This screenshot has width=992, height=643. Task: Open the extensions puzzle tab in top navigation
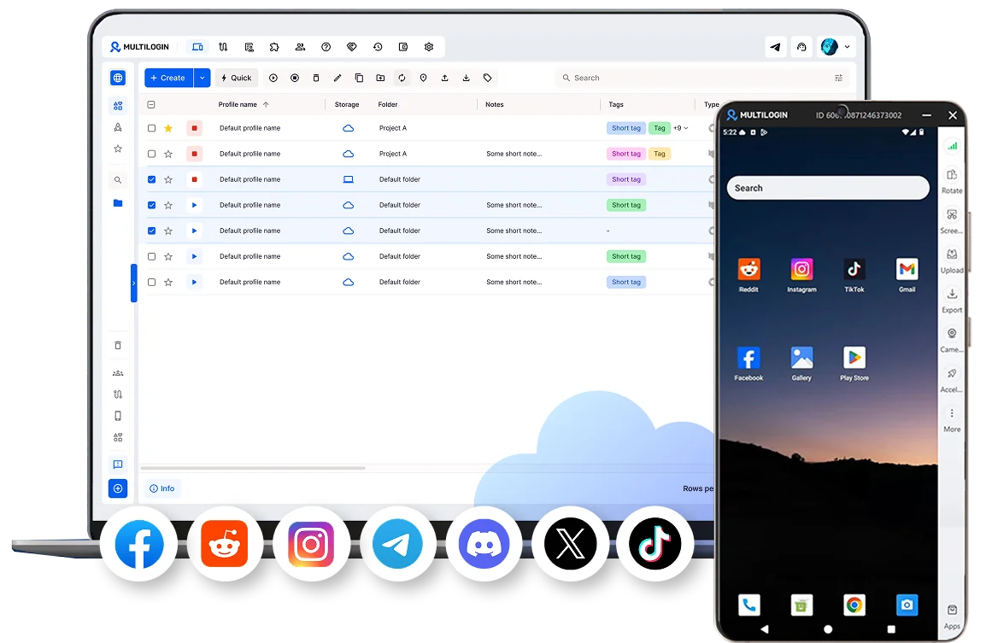[274, 47]
